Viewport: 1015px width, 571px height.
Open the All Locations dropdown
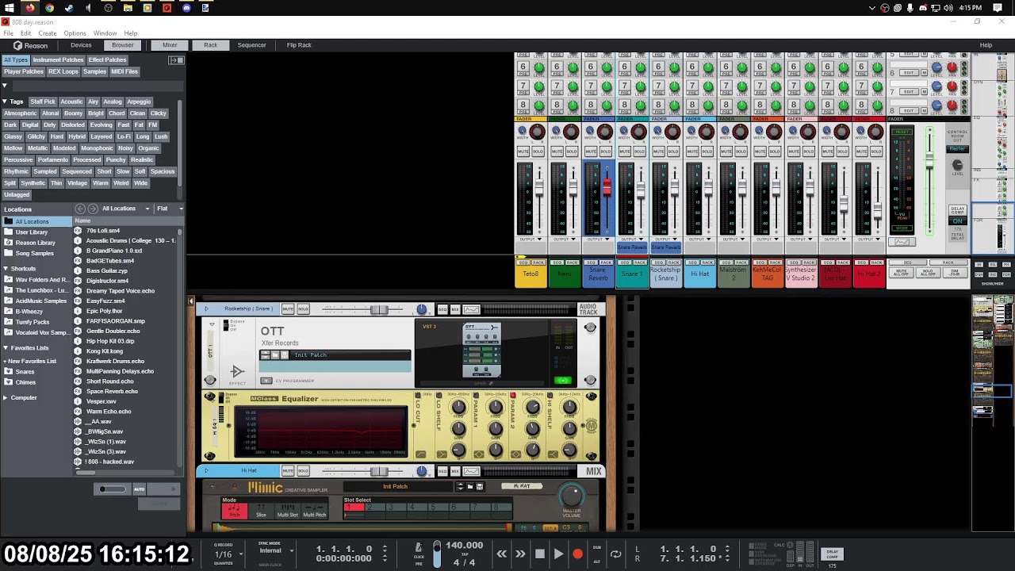click(125, 209)
